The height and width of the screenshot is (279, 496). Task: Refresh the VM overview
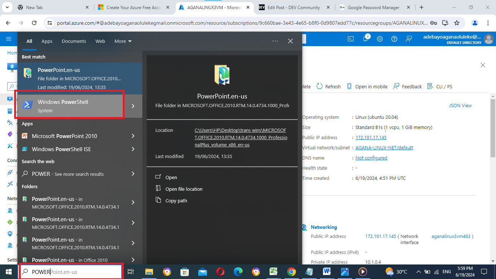click(329, 86)
